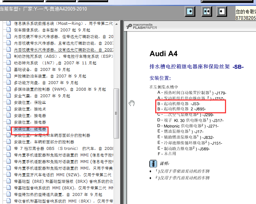
Task: Open 内后视镜不带水汽传感器 document
Action: (x=64, y=37)
